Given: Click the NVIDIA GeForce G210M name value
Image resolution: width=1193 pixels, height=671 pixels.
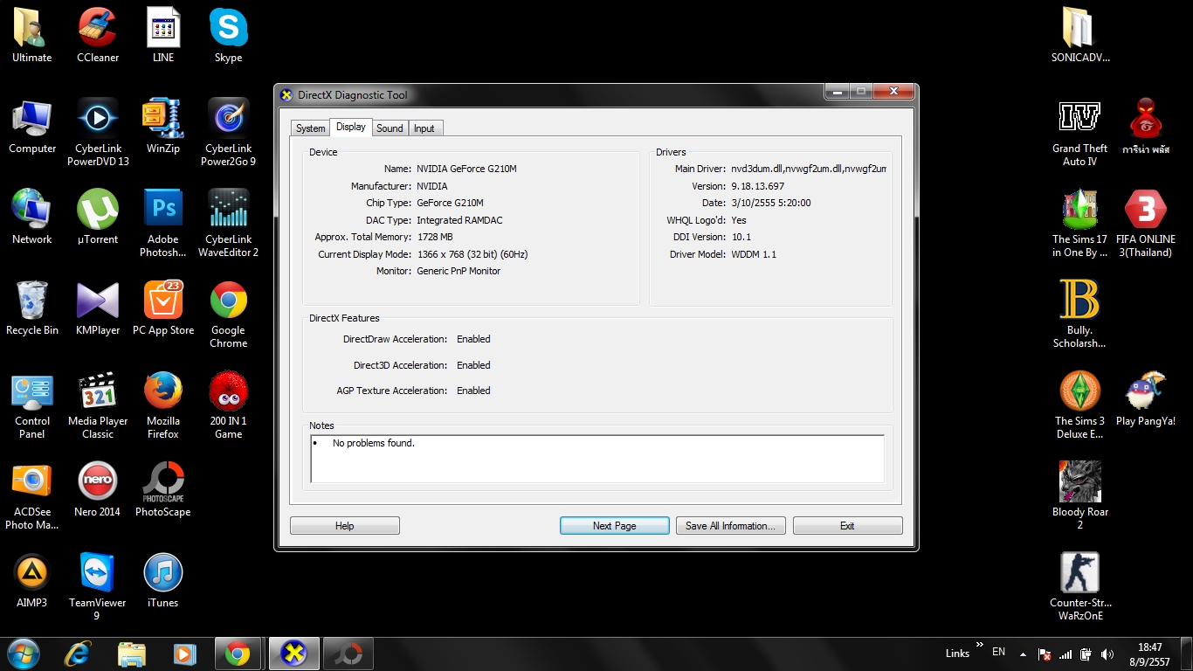Looking at the screenshot, I should [x=466, y=169].
